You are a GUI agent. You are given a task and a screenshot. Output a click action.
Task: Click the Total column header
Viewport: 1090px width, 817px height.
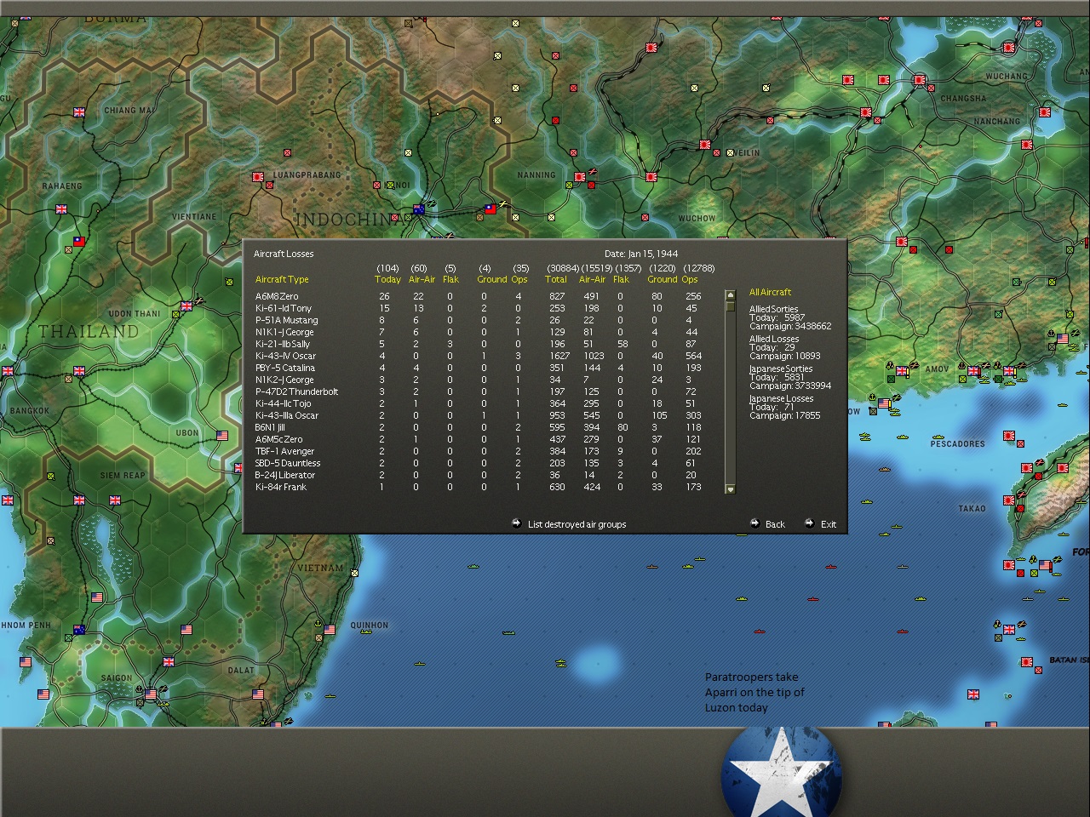pyautogui.click(x=556, y=279)
